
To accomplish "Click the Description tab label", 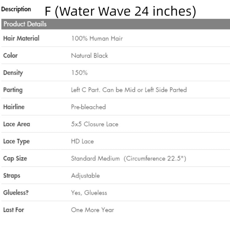I will point(16,9).
